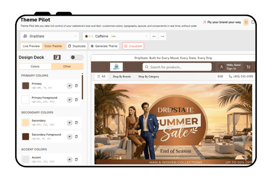Click the Theme Pilot title

point(35,20)
